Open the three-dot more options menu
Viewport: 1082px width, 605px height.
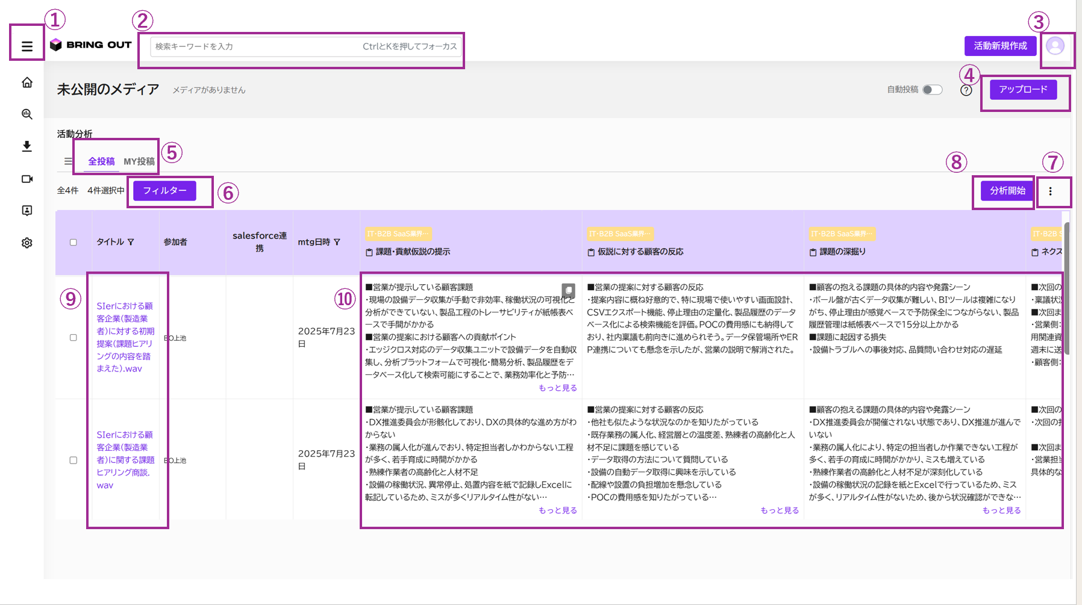[x=1051, y=191]
